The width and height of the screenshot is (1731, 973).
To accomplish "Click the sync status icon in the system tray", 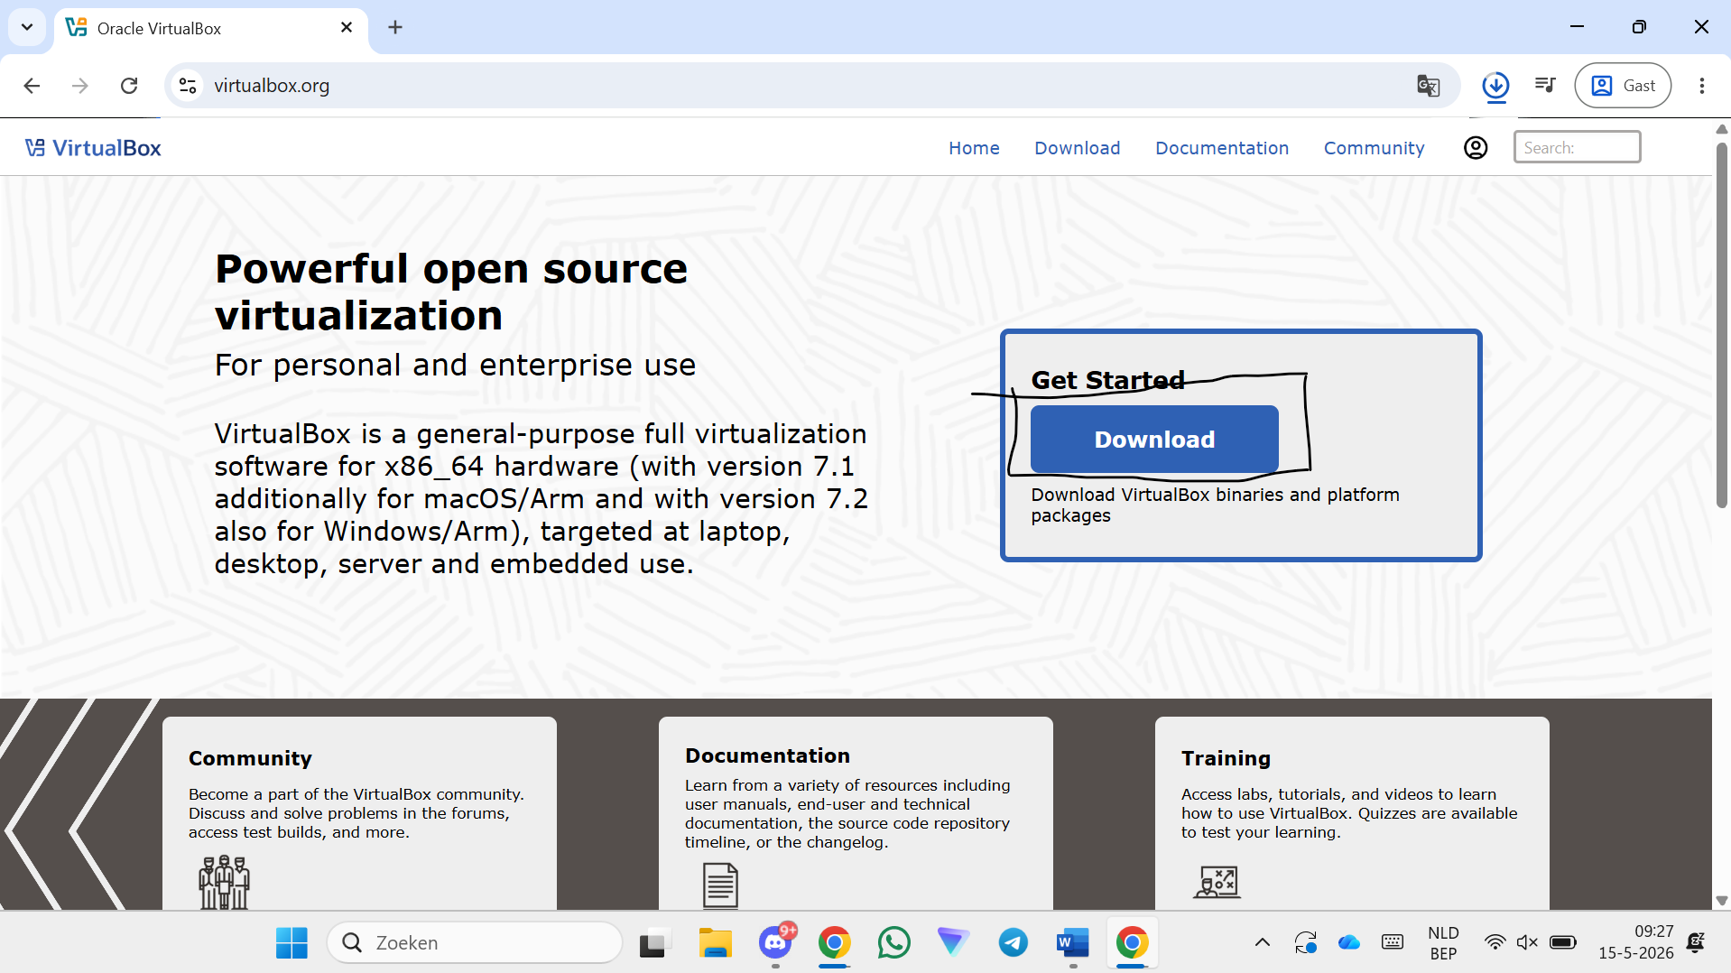I will click(x=1306, y=943).
